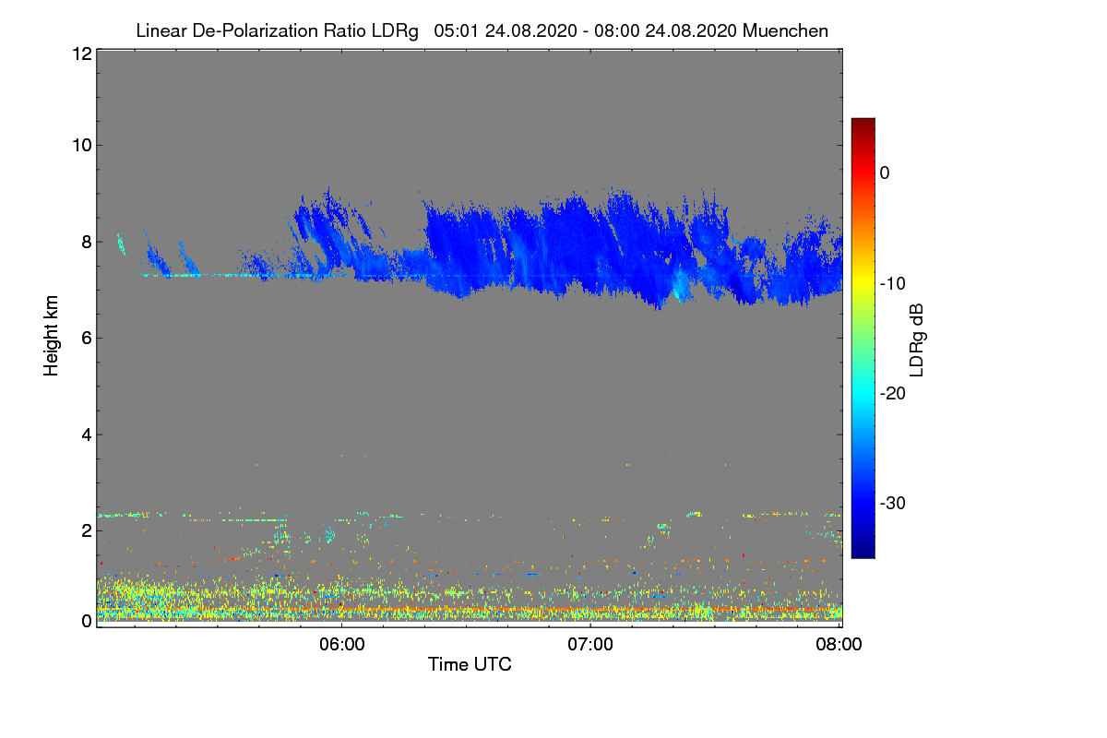Image resolution: width=1107 pixels, height=738 pixels.
Task: Click the 8 km height tick label
Action: click(86, 242)
